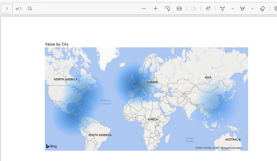This screenshot has width=277, height=161.
Task: Select the Highlight tool
Action: (x=243, y=9)
